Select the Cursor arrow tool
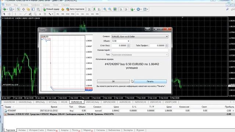The width and height of the screenshot is (235, 132). (4, 14)
